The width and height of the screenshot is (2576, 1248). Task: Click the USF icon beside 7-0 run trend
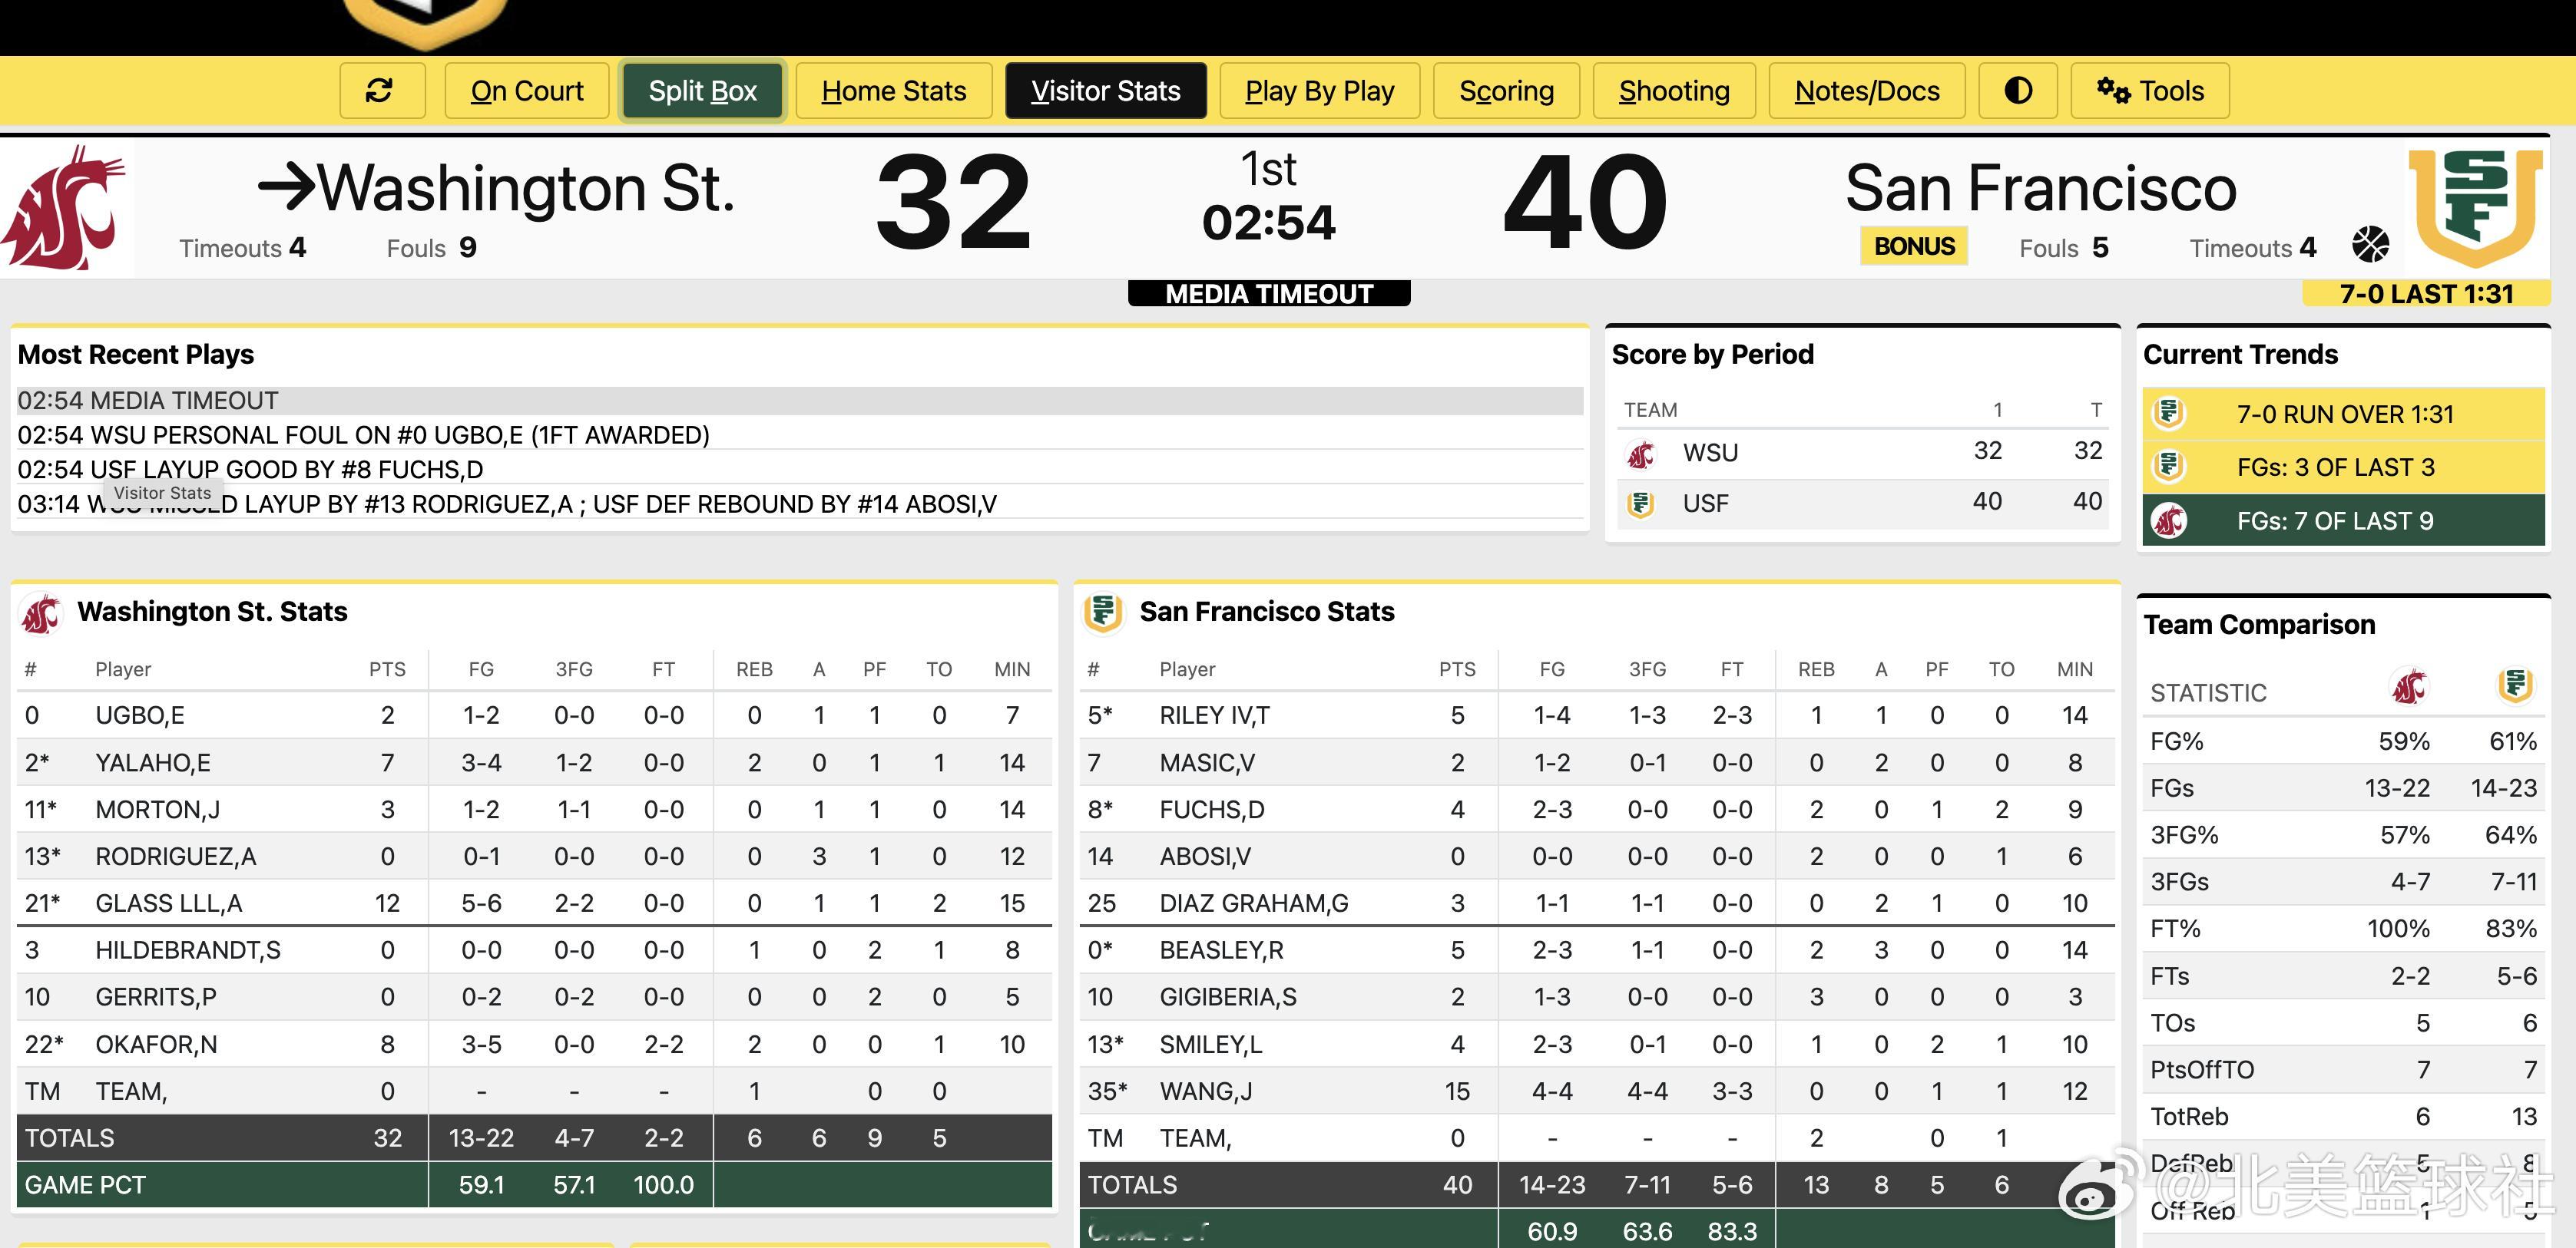pos(2168,414)
